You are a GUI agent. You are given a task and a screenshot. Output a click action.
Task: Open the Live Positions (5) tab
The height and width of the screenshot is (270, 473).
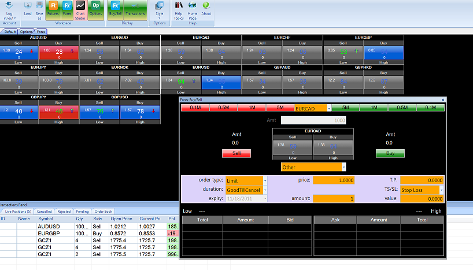pyautogui.click(x=18, y=212)
